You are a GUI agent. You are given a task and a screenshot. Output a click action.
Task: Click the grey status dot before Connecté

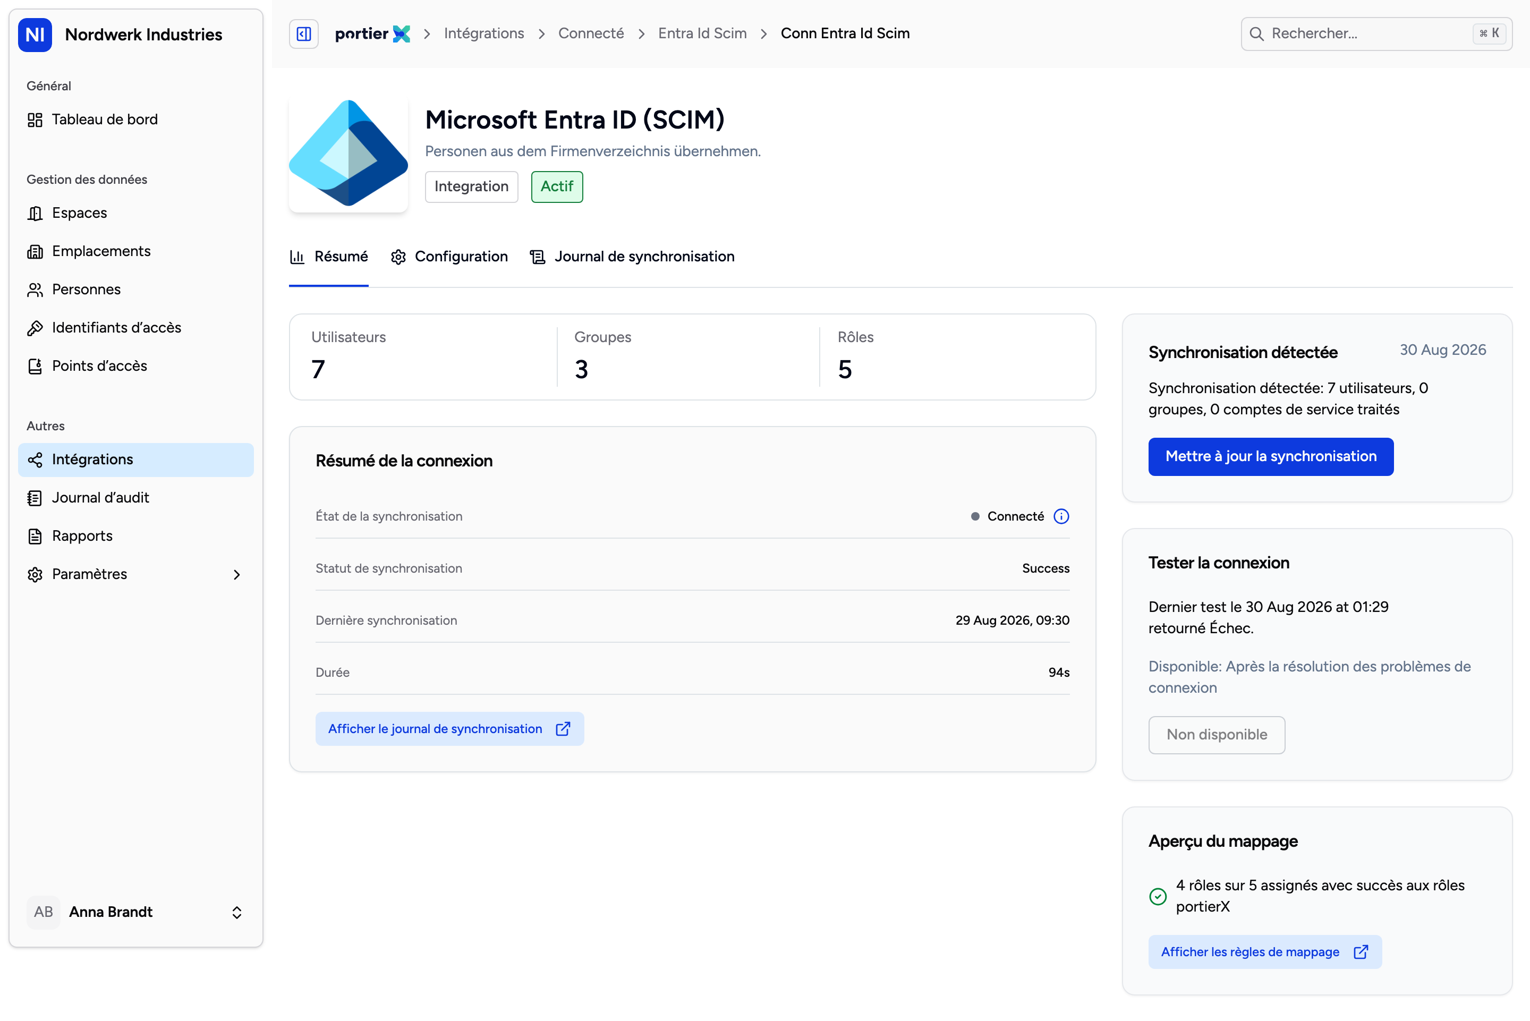(x=975, y=516)
